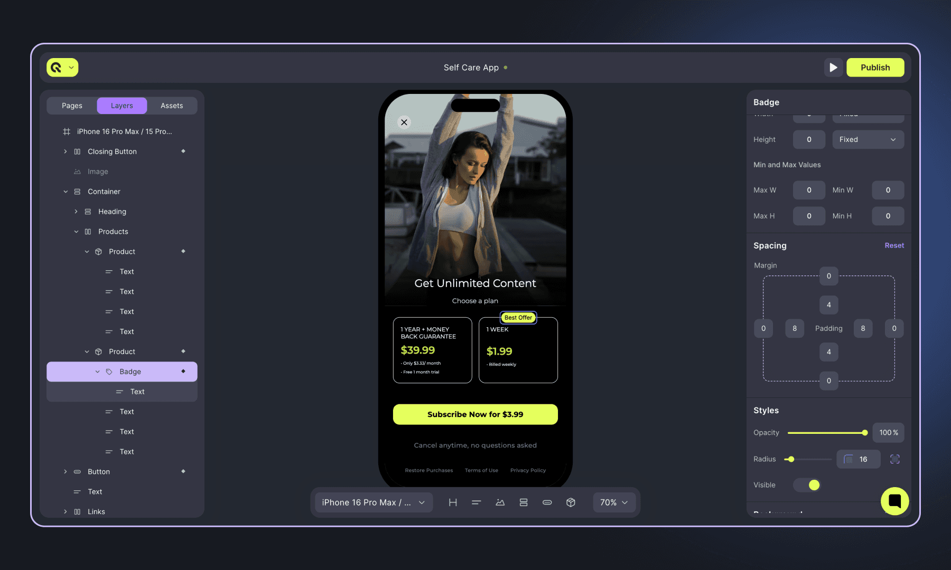
Task: Collapse the Products group in the layers tree
Action: click(x=76, y=231)
